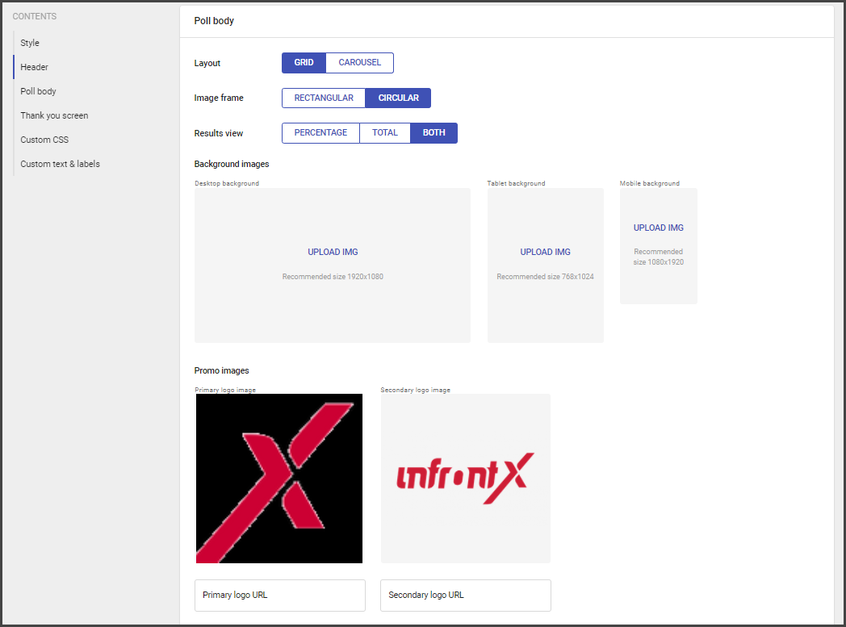The width and height of the screenshot is (846, 627).
Task: Click the Secondary logo InfrontX thumbnail
Action: (x=466, y=479)
